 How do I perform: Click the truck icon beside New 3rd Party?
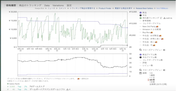(157, 27)
